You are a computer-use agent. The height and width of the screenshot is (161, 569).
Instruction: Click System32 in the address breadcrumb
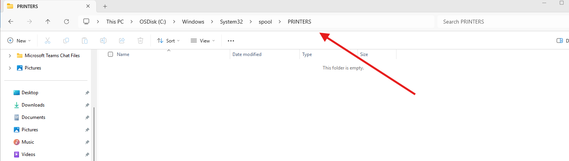pos(231,22)
